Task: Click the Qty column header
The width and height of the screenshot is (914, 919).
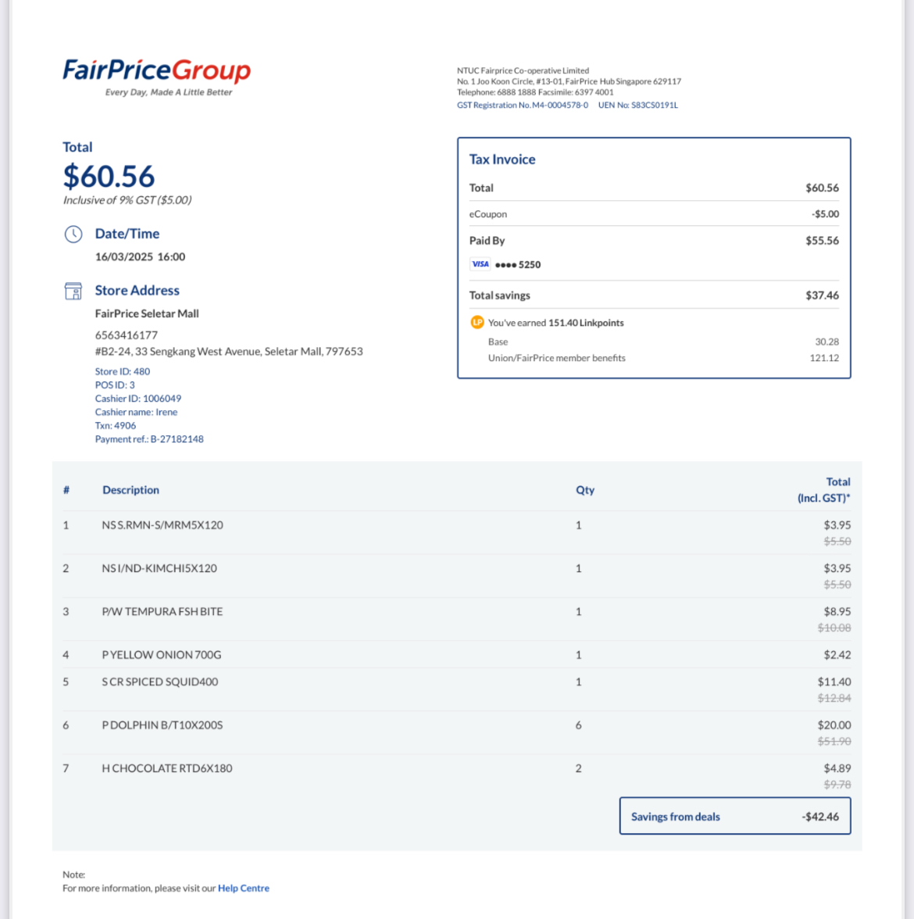Action: click(584, 490)
